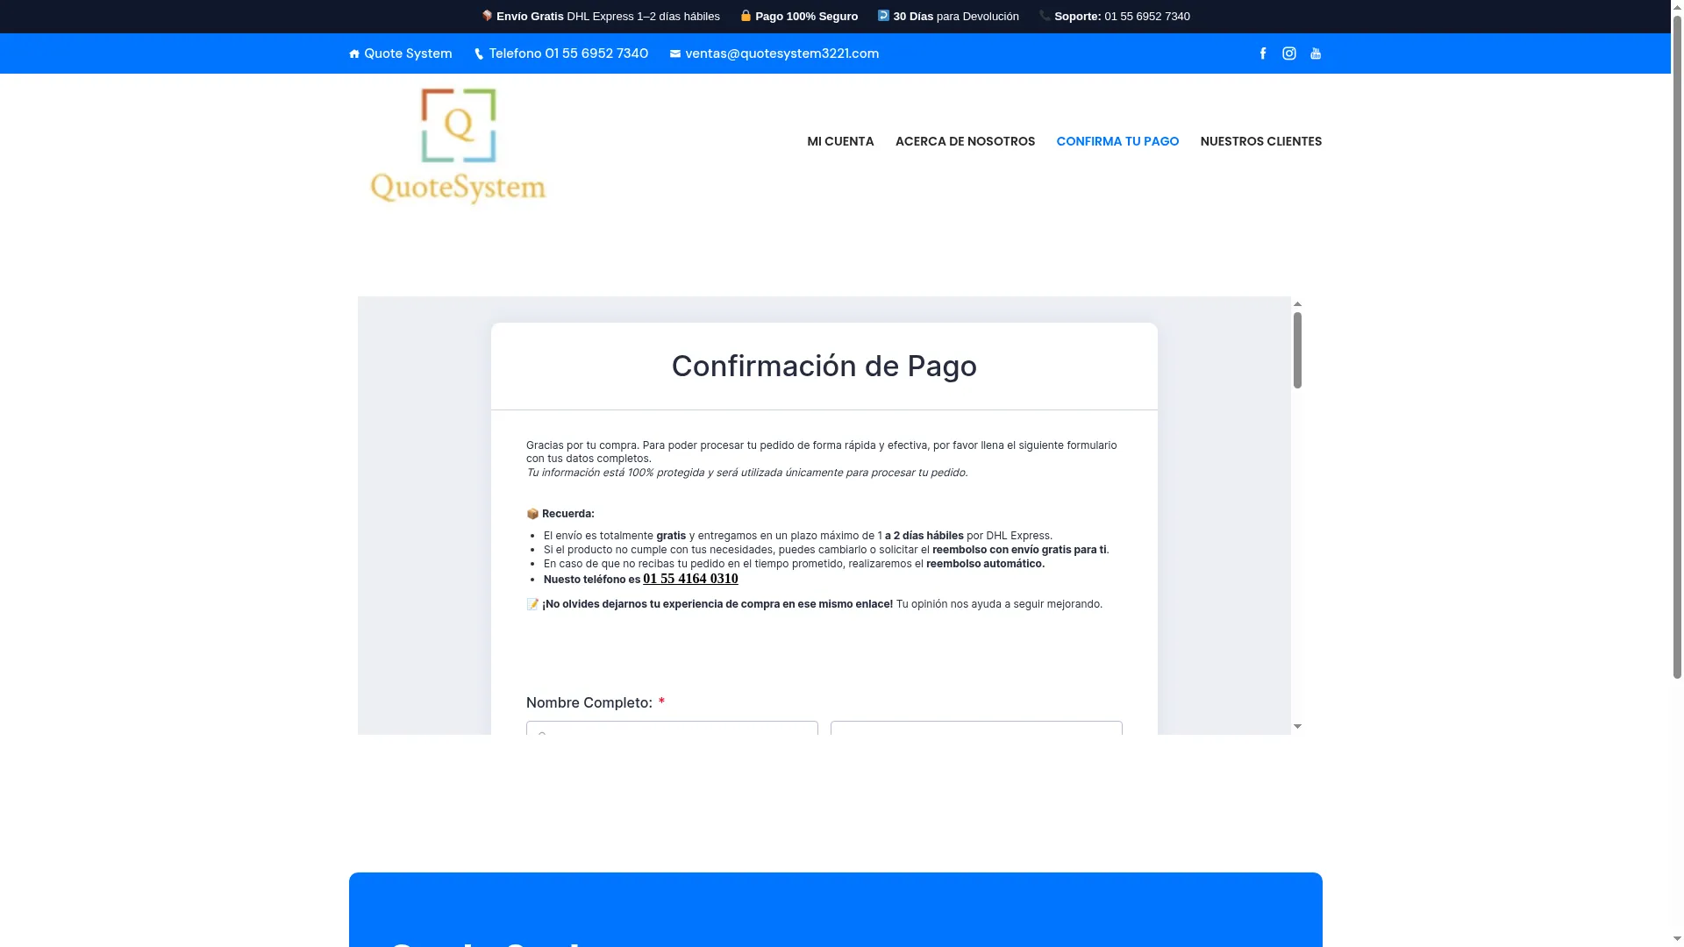The width and height of the screenshot is (1684, 947).
Task: Click ventas@quotesystem3221.com email link
Action: click(x=774, y=53)
